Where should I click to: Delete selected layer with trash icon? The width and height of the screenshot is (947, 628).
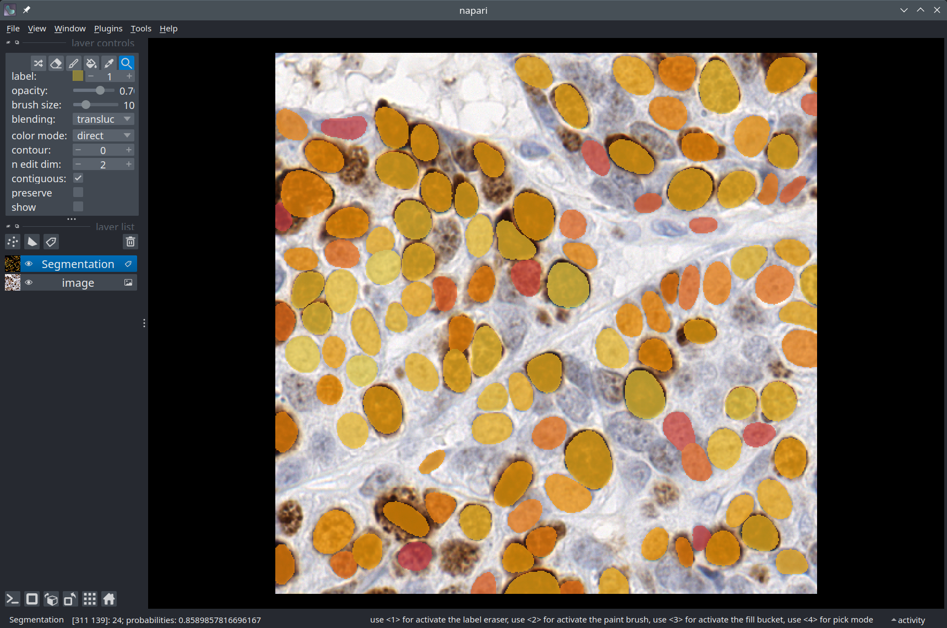point(130,242)
